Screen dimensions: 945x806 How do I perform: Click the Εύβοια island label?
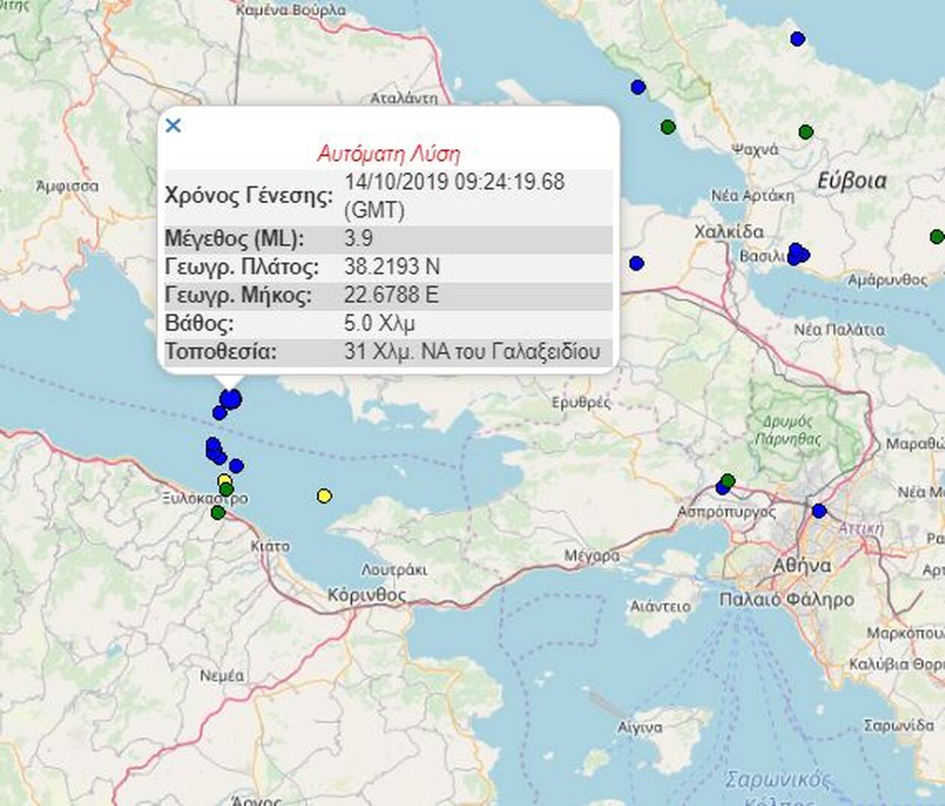[851, 181]
